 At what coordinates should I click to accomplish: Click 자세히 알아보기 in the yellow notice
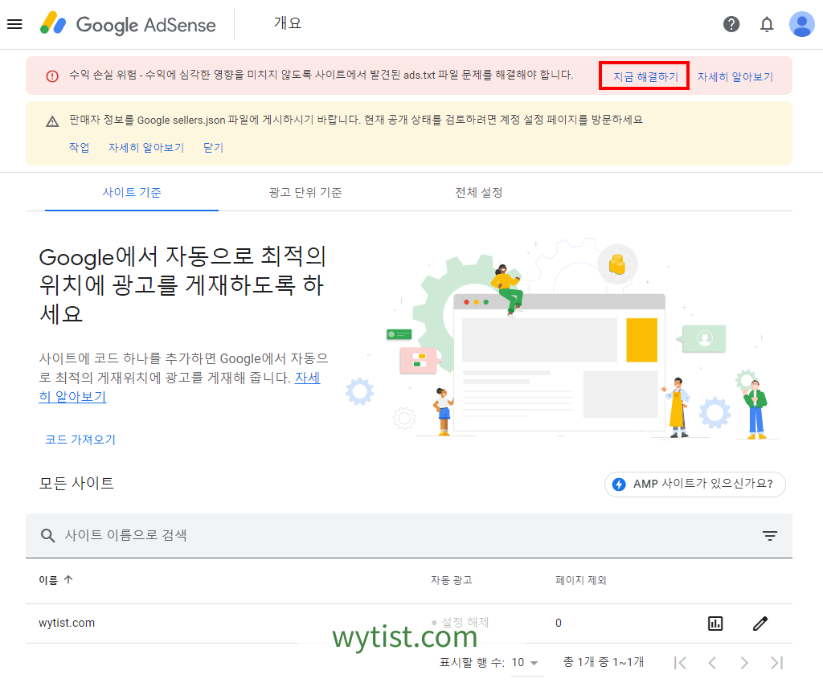click(x=146, y=148)
